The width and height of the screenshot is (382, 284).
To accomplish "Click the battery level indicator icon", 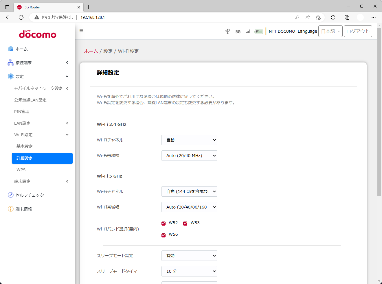I will 259,31.
